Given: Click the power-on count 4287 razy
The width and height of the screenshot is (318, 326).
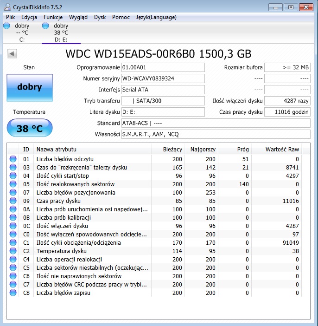Looking at the screenshot, I should tap(287, 101).
